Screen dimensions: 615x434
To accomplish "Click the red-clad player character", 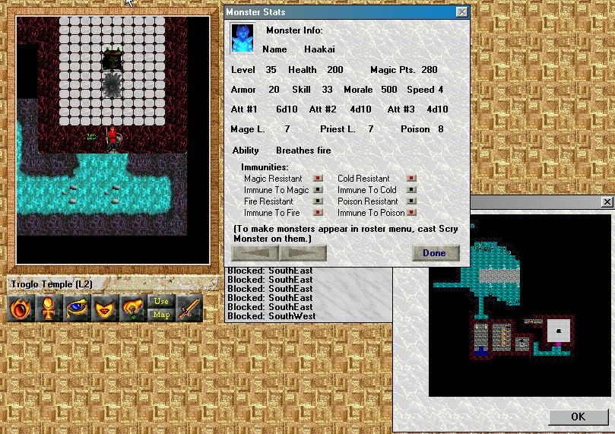I will [113, 139].
